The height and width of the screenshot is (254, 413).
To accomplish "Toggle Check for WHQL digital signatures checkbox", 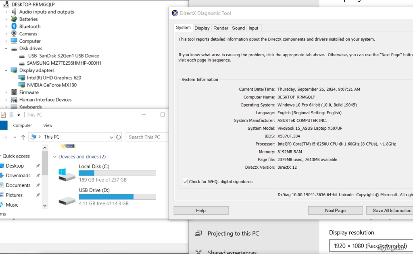I will point(185,182).
